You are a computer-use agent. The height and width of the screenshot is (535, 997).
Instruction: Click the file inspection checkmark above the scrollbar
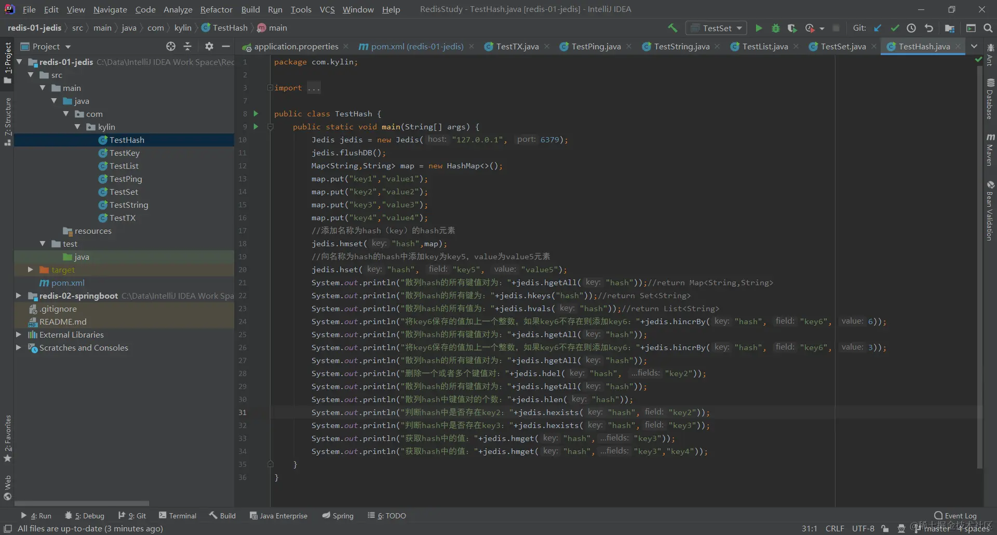(979, 60)
